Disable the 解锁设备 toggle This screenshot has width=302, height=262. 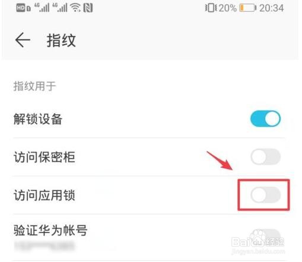[265, 119]
